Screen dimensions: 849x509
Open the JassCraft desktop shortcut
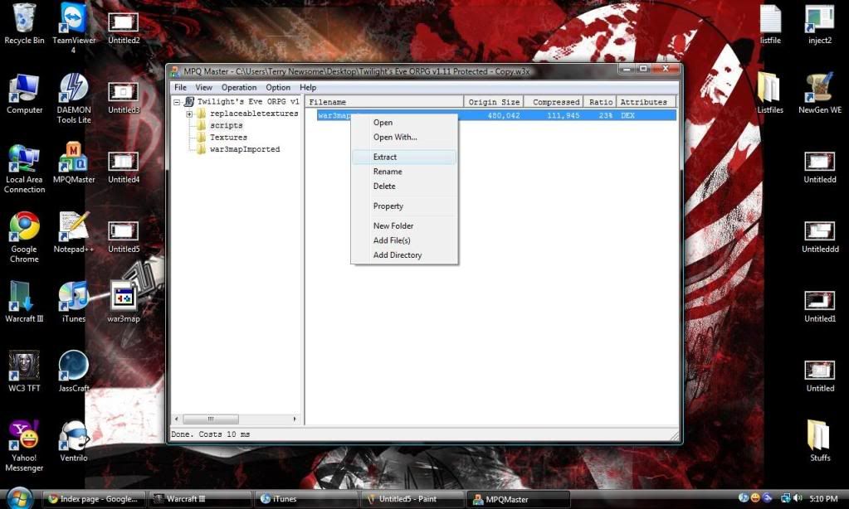point(74,371)
